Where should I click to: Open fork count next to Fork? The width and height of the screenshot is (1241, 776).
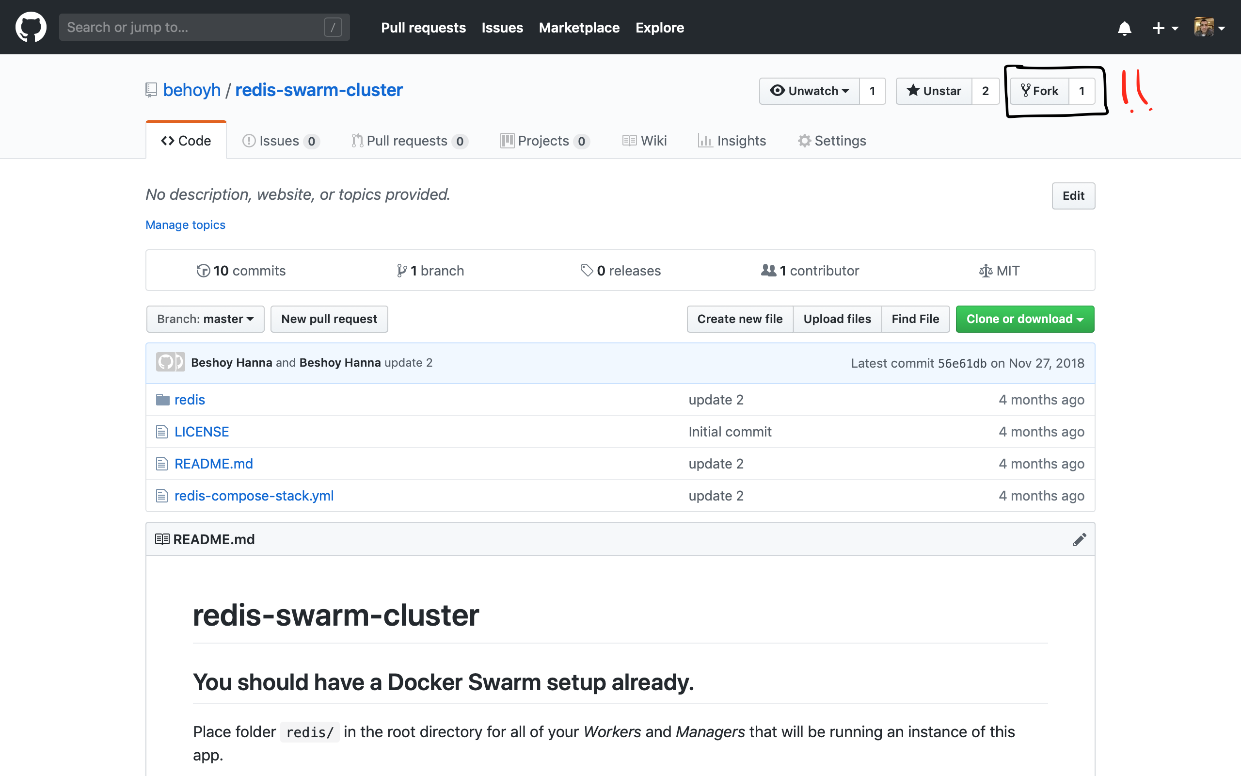click(1082, 91)
